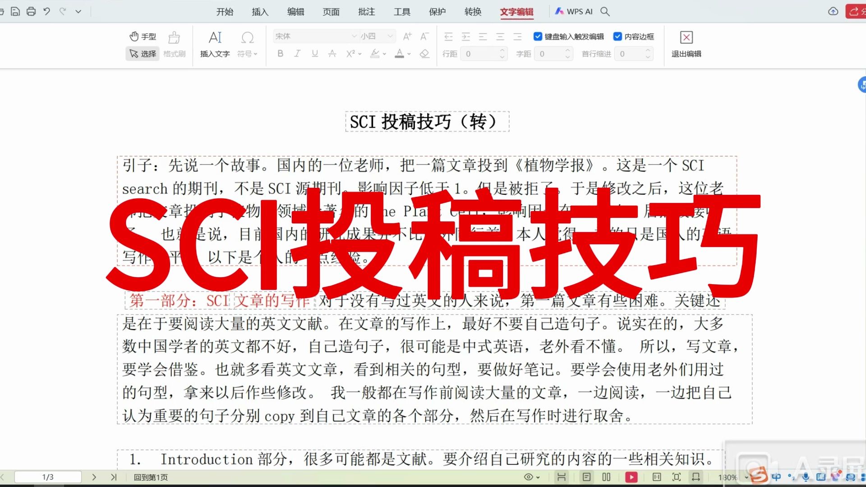866x487 pixels.
Task: Uncheck 键盘输入触发编辑 checkbox
Action: (x=538, y=37)
